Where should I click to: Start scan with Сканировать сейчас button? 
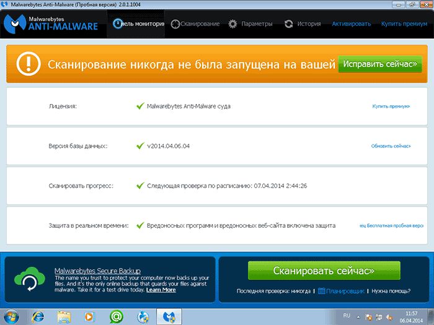[x=324, y=271]
